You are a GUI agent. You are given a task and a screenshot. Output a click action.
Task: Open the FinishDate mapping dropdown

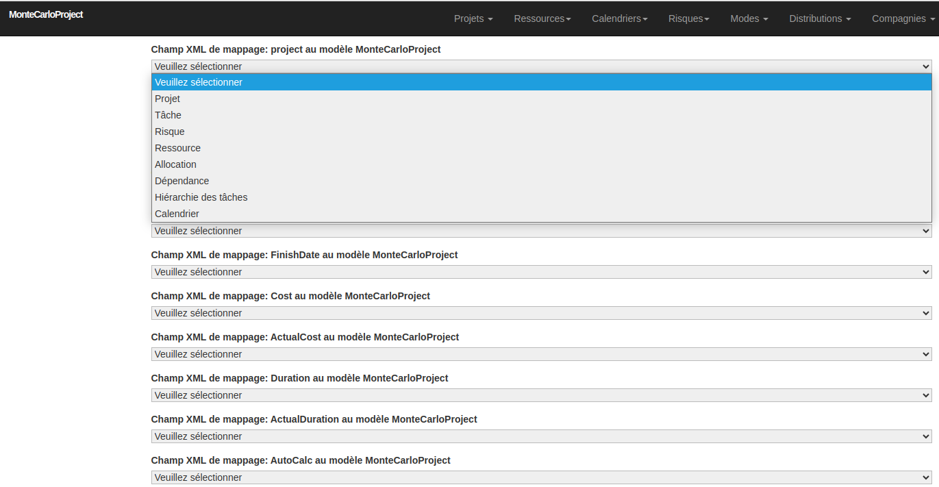click(x=541, y=272)
